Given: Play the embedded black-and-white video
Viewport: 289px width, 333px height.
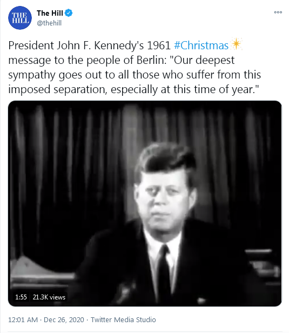Looking at the screenshot, I should pyautogui.click(x=145, y=204).
